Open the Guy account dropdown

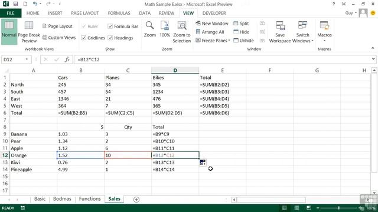(x=351, y=13)
